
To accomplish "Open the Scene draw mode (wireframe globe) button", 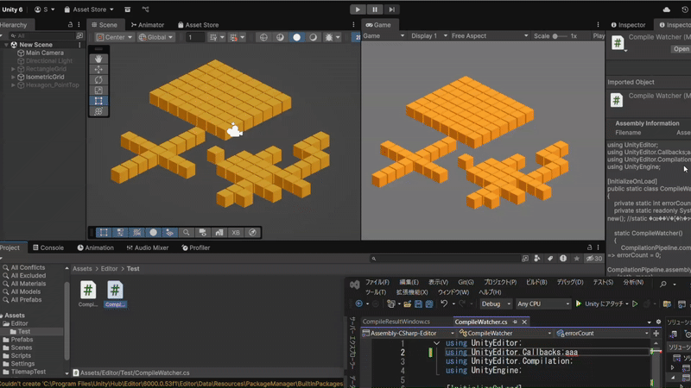I will pyautogui.click(x=263, y=37).
